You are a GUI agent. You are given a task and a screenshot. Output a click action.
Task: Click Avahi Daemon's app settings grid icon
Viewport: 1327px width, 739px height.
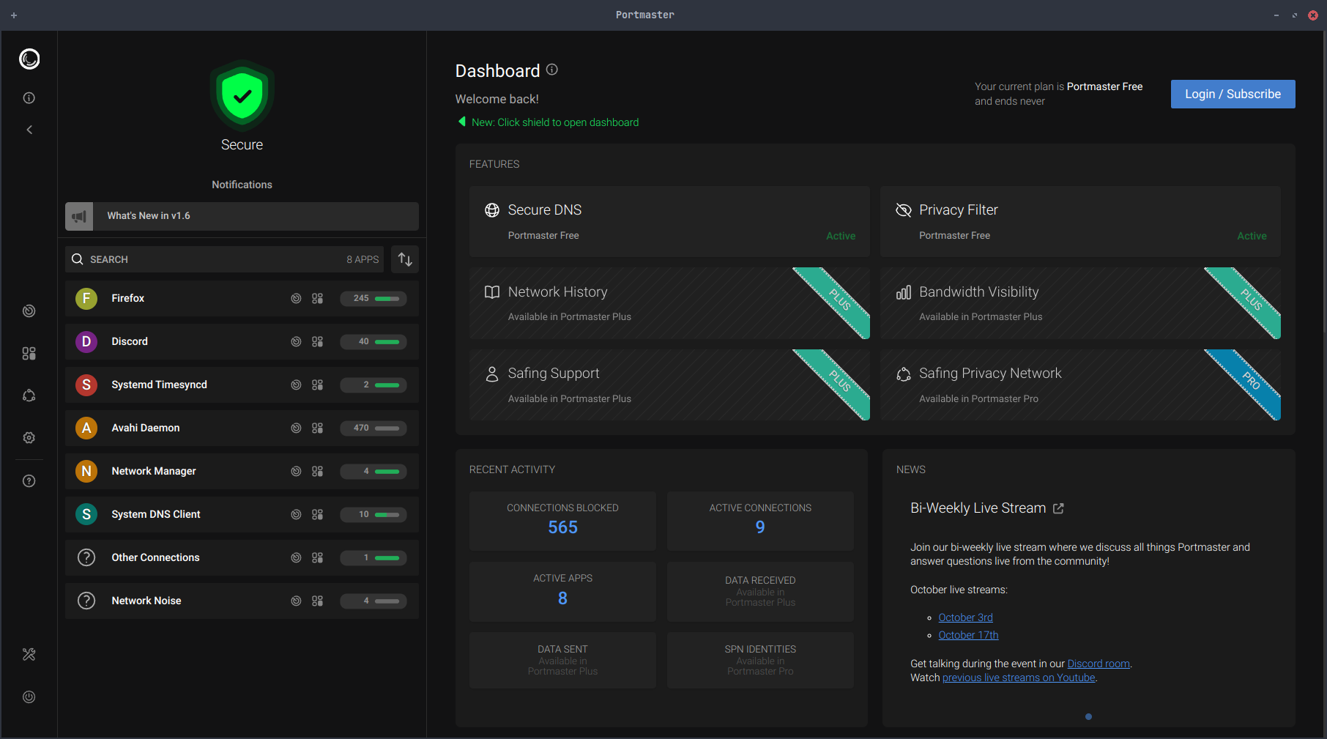click(318, 428)
